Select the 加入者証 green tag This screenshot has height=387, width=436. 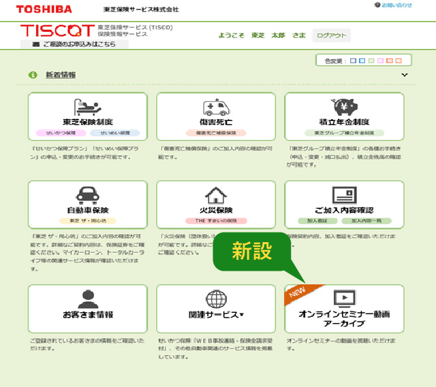(317, 221)
